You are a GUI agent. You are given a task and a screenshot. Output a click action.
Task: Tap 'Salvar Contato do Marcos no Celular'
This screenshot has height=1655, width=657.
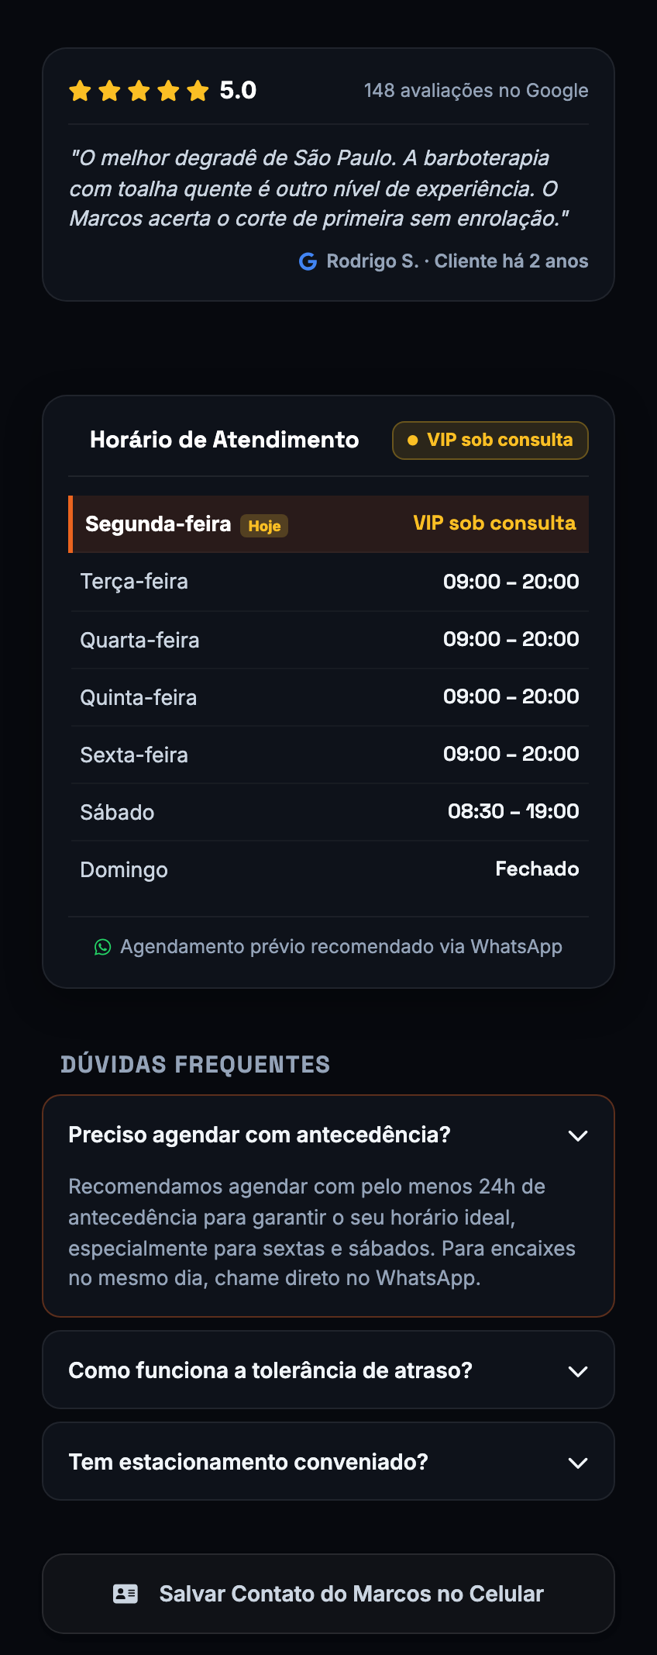(x=328, y=1594)
